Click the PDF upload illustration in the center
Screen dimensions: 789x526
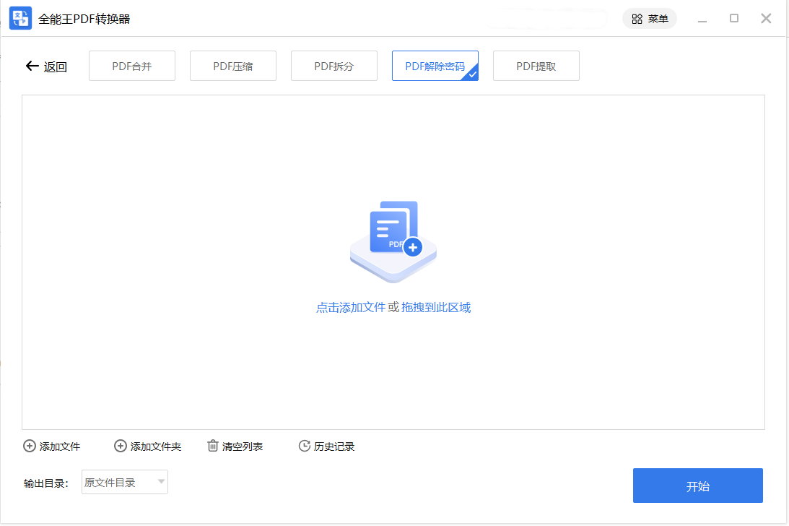[x=393, y=240]
